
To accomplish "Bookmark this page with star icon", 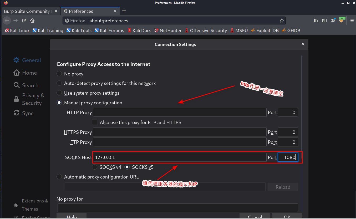I will pyautogui.click(x=282, y=21).
